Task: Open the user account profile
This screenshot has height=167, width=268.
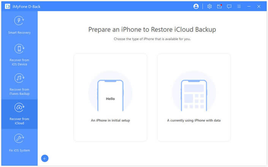Action: pos(196,6)
